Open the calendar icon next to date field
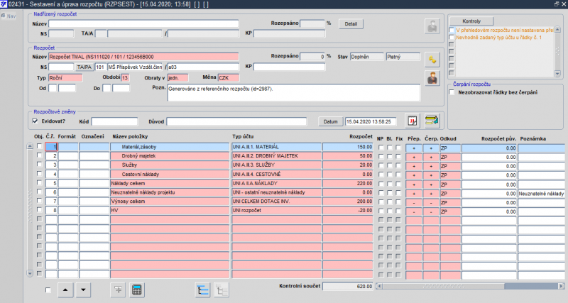The width and height of the screenshot is (568, 303). [413, 121]
